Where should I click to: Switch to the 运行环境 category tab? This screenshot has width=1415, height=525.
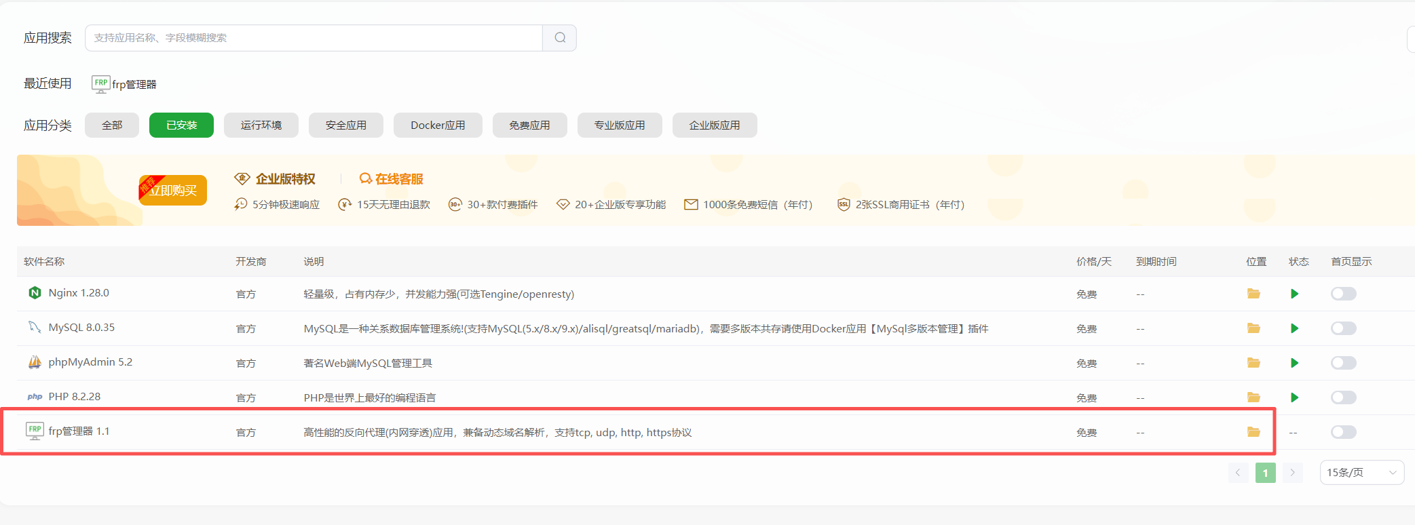[x=261, y=125]
